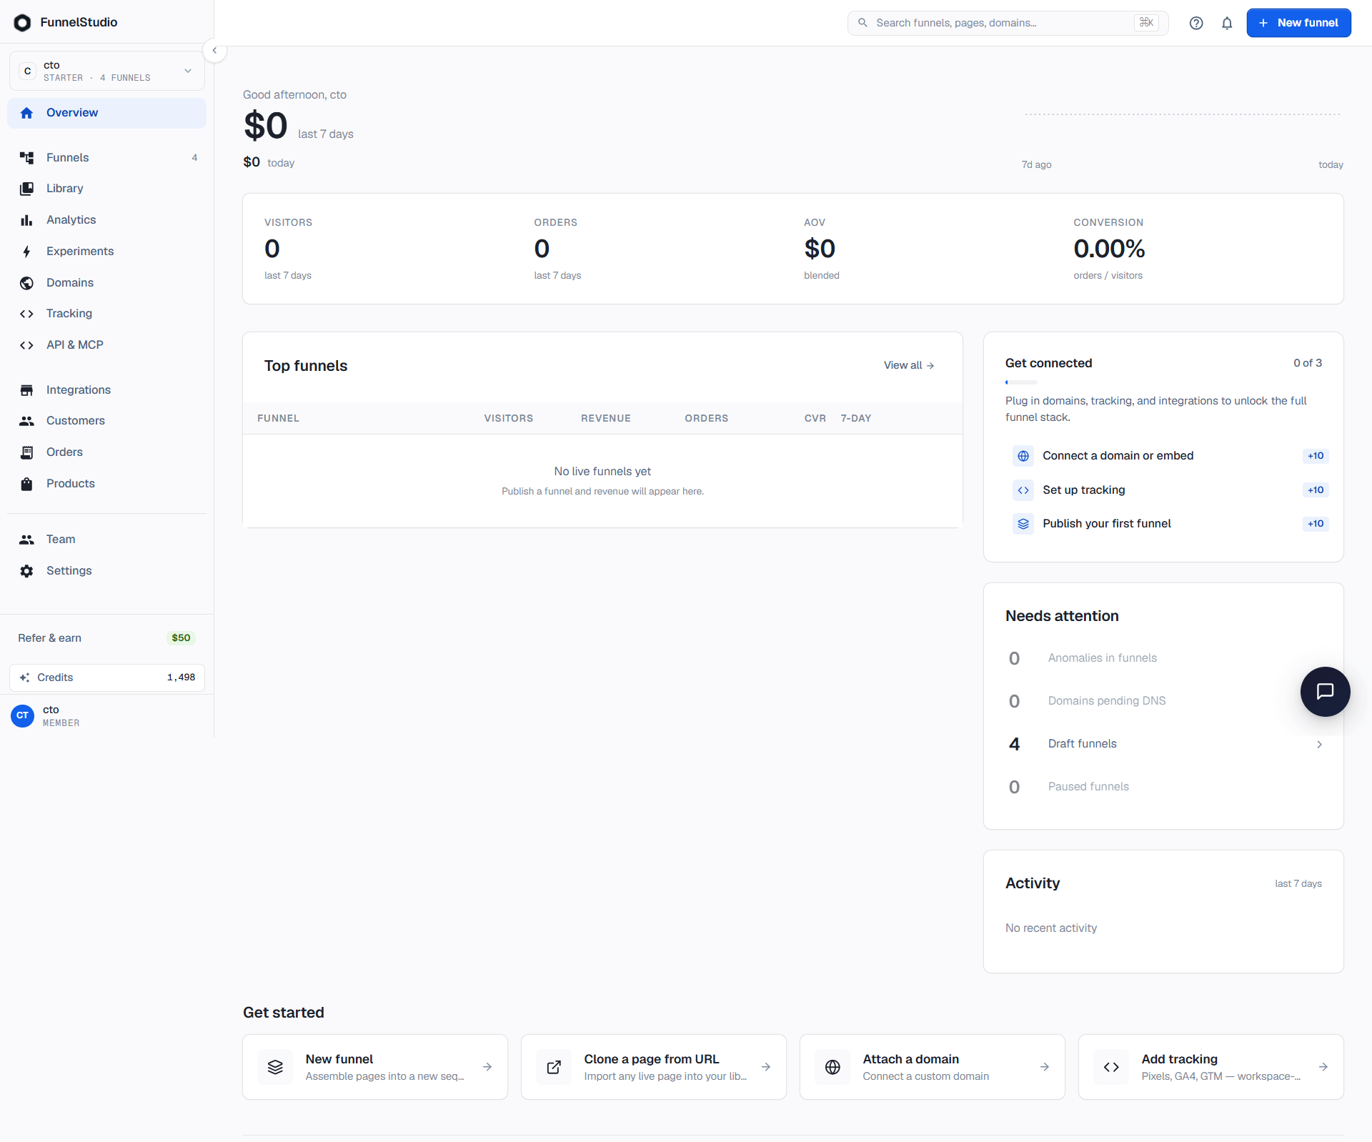The height and width of the screenshot is (1142, 1372).
Task: Click the Funnels count badge 4
Action: click(x=194, y=158)
